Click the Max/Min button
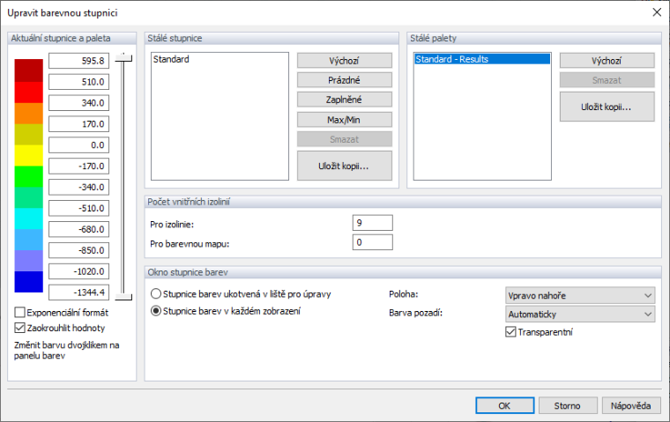This screenshot has width=670, height=422. click(345, 120)
